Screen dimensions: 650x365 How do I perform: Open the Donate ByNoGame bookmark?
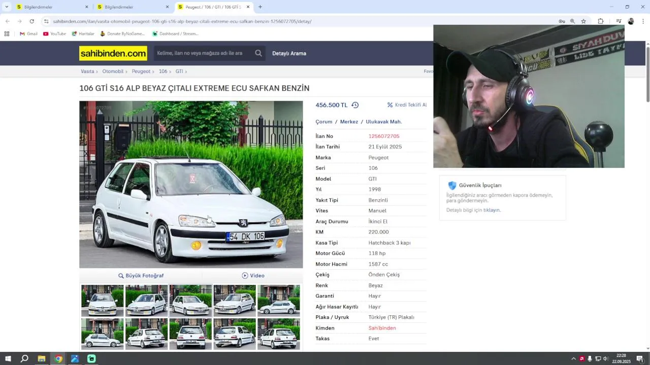click(122, 33)
